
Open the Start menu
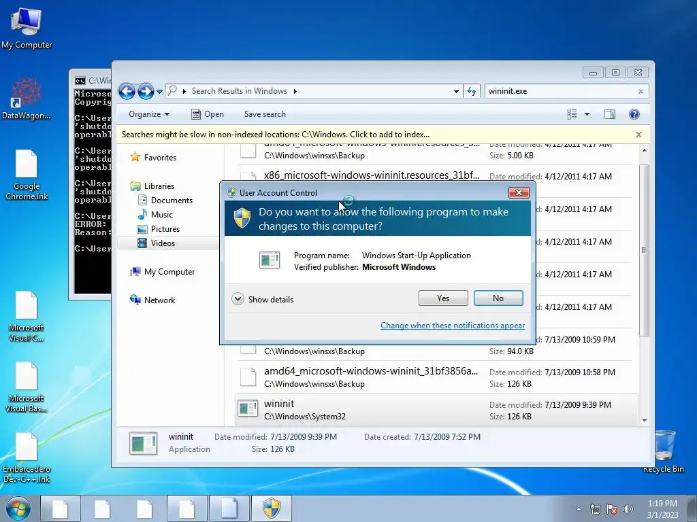(x=18, y=508)
